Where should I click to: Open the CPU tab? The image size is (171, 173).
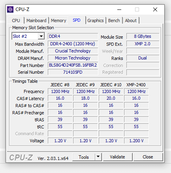pos(16,20)
